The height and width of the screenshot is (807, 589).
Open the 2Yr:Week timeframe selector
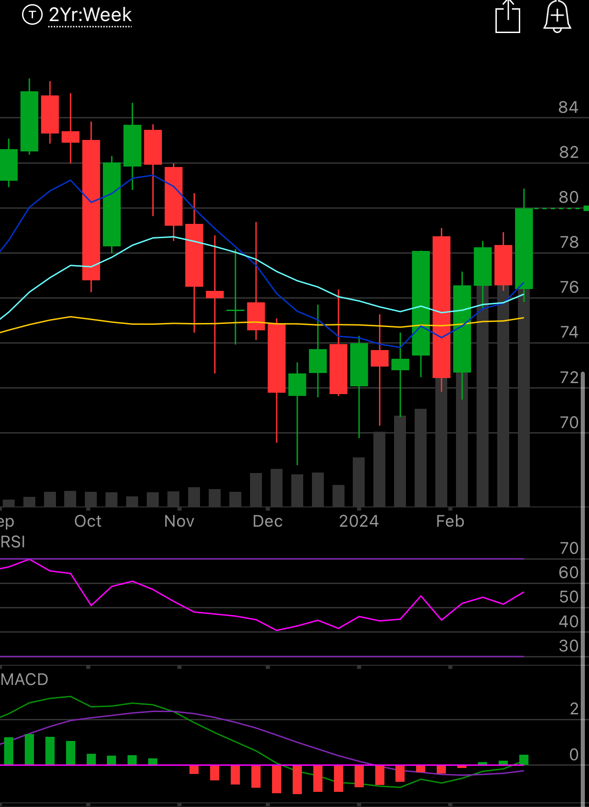[90, 15]
